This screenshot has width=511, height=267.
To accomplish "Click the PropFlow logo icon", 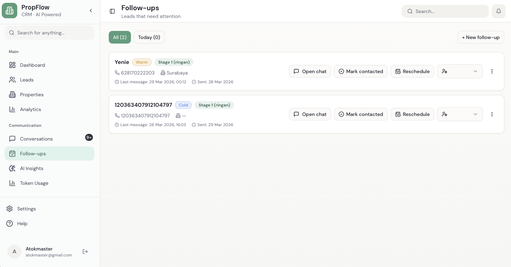I will [10, 11].
